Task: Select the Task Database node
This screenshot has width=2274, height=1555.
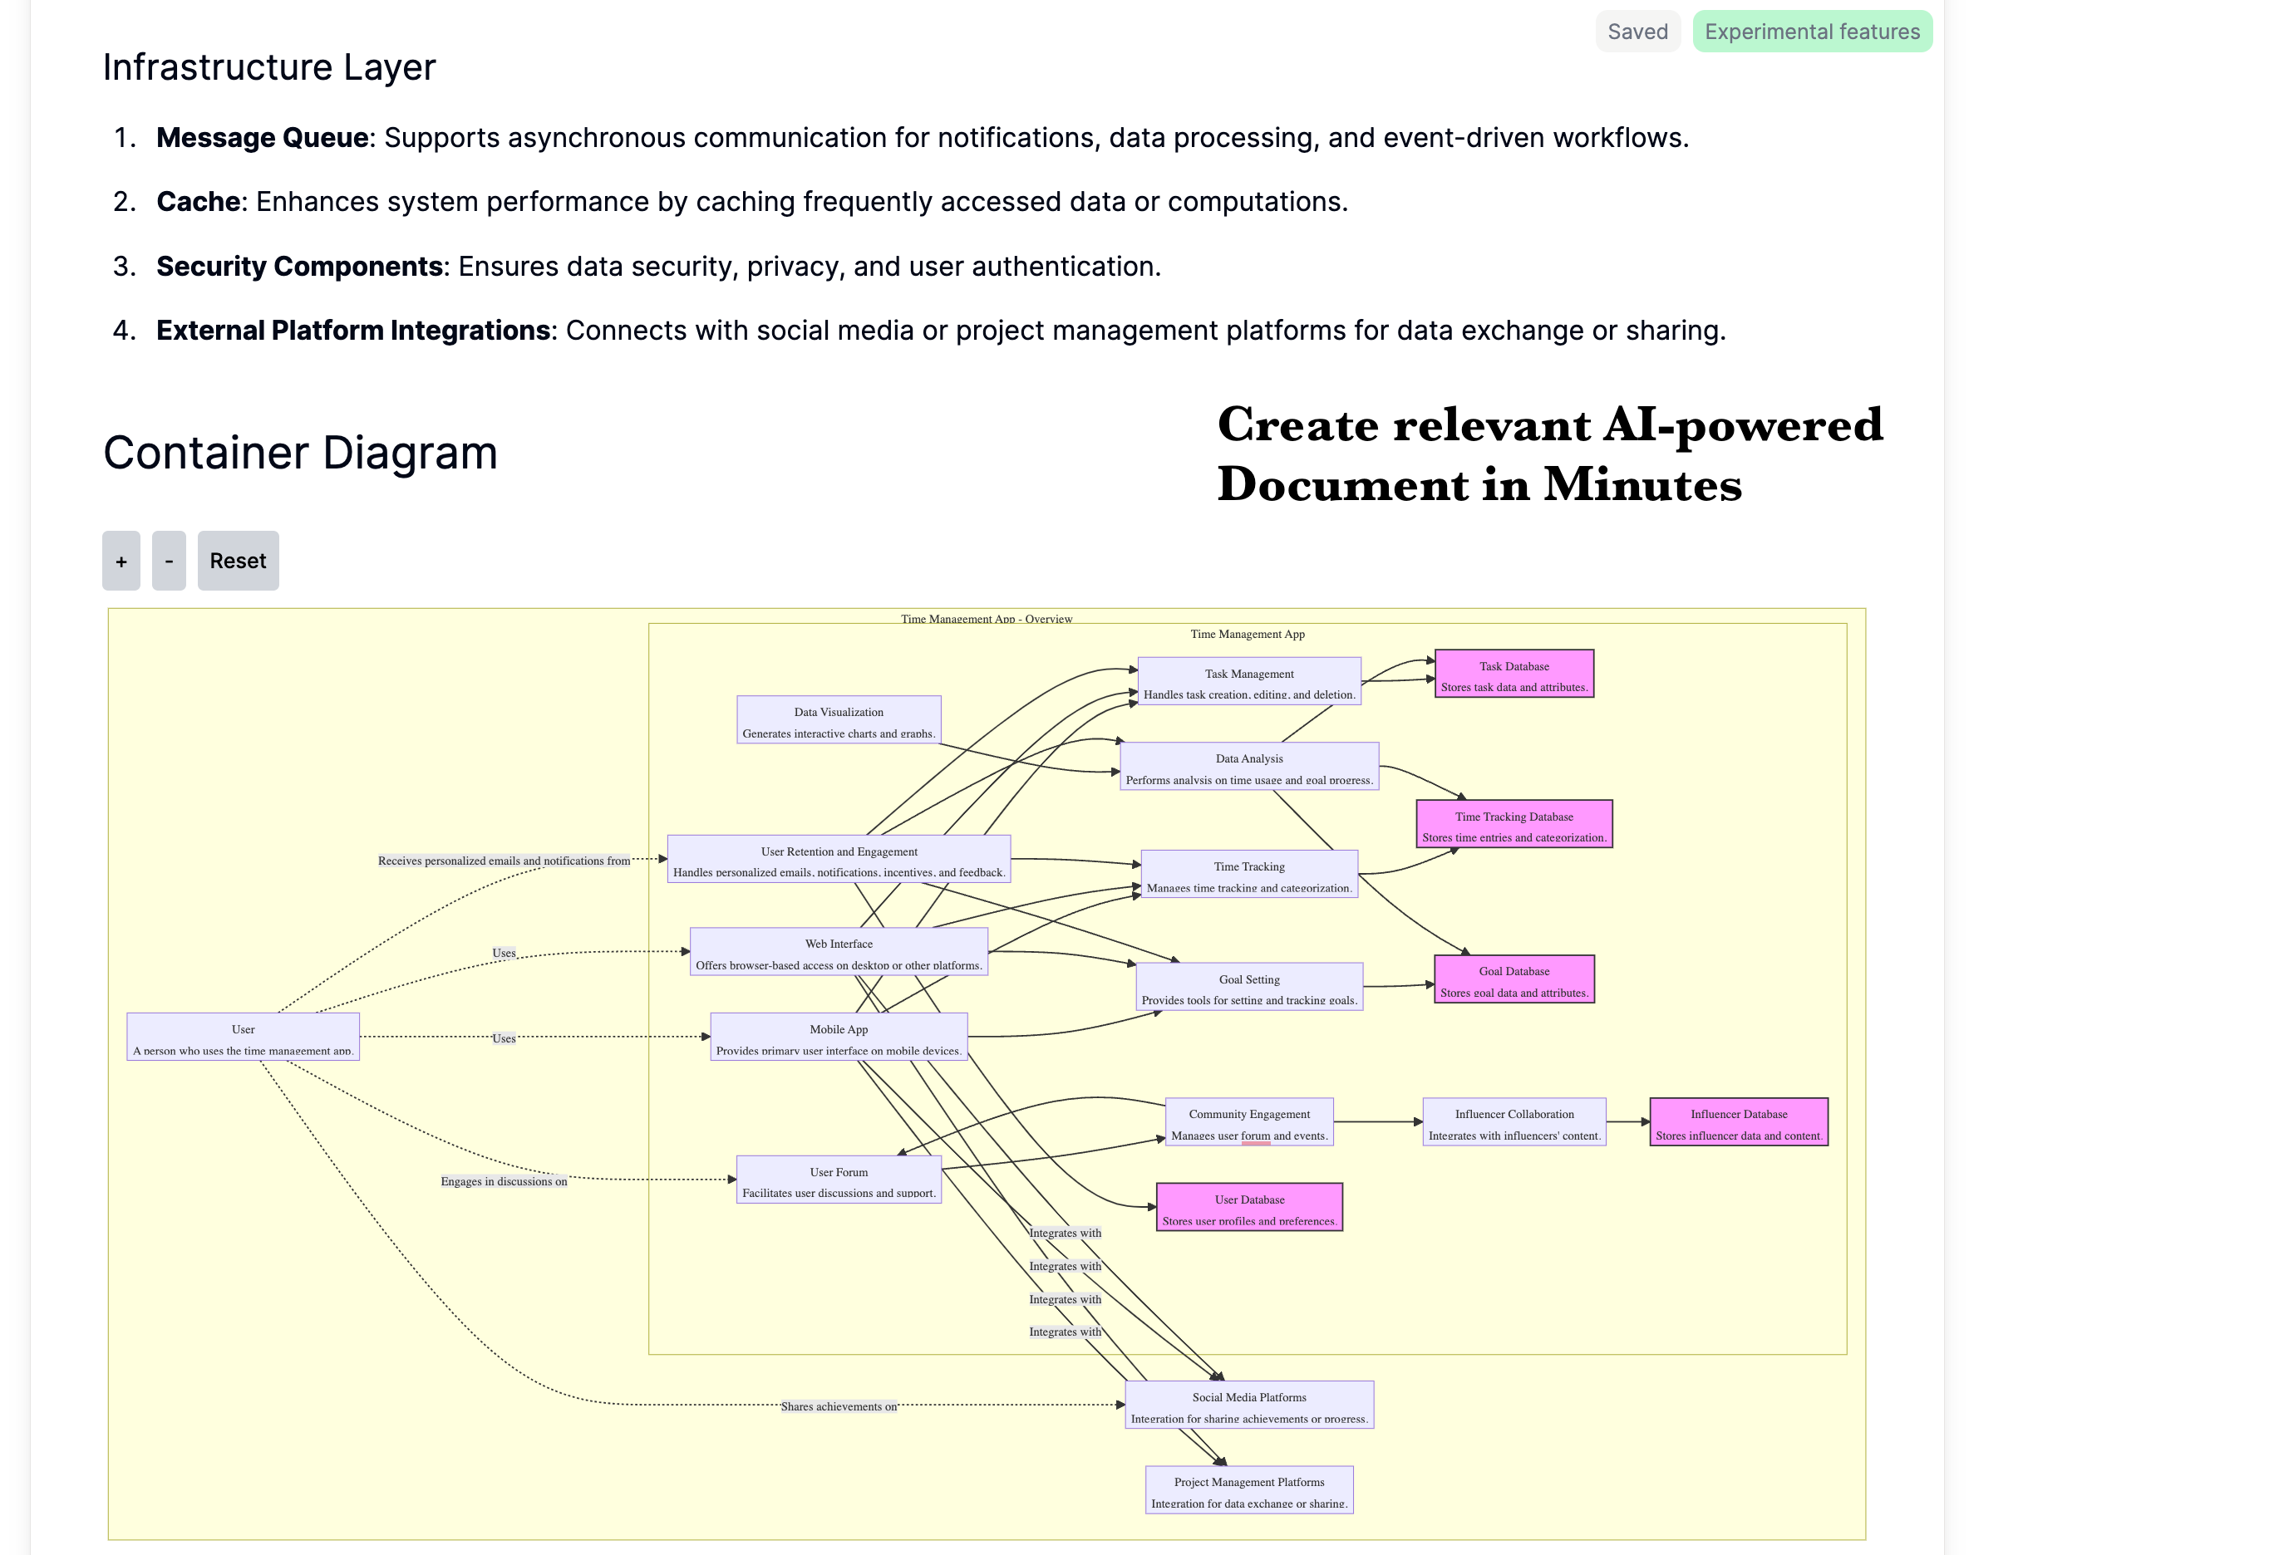Action: click(x=1513, y=674)
